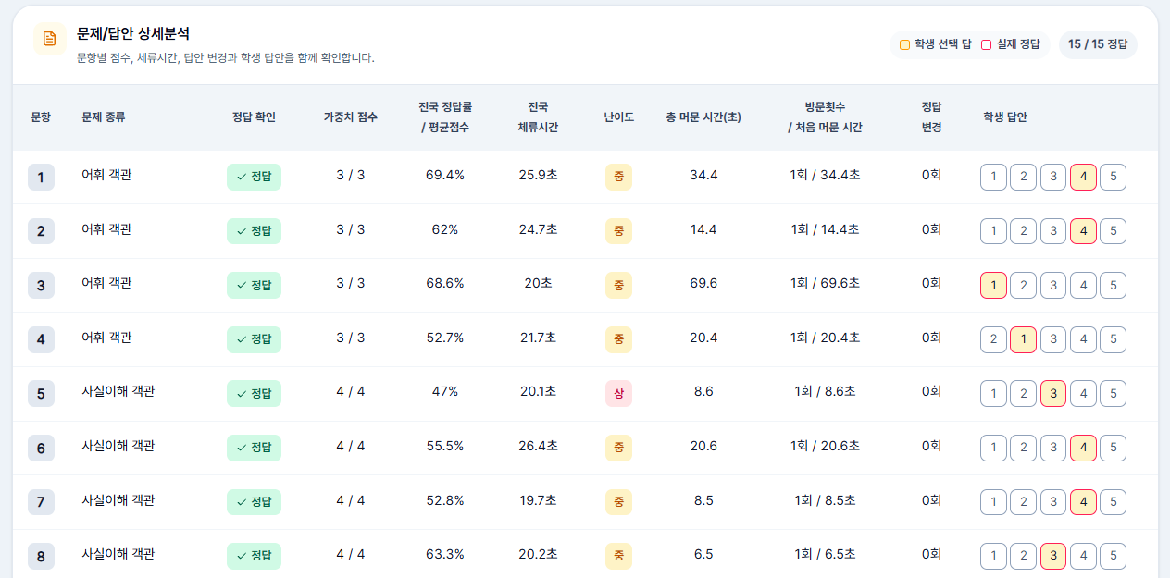Click the red actual-answer legend swatch
The width and height of the screenshot is (1170, 578).
[987, 44]
